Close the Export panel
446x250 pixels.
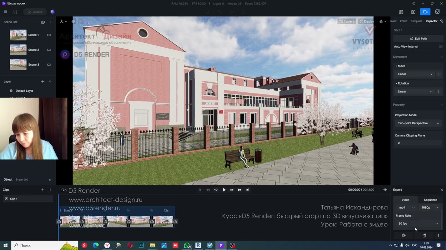tap(442, 190)
